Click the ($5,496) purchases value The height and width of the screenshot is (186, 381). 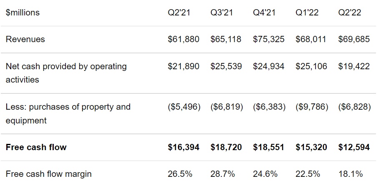[x=184, y=107]
